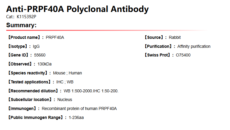The height and width of the screenshot is (130, 230).
Task: Click the Isotype value IgG
Action: point(36,46)
